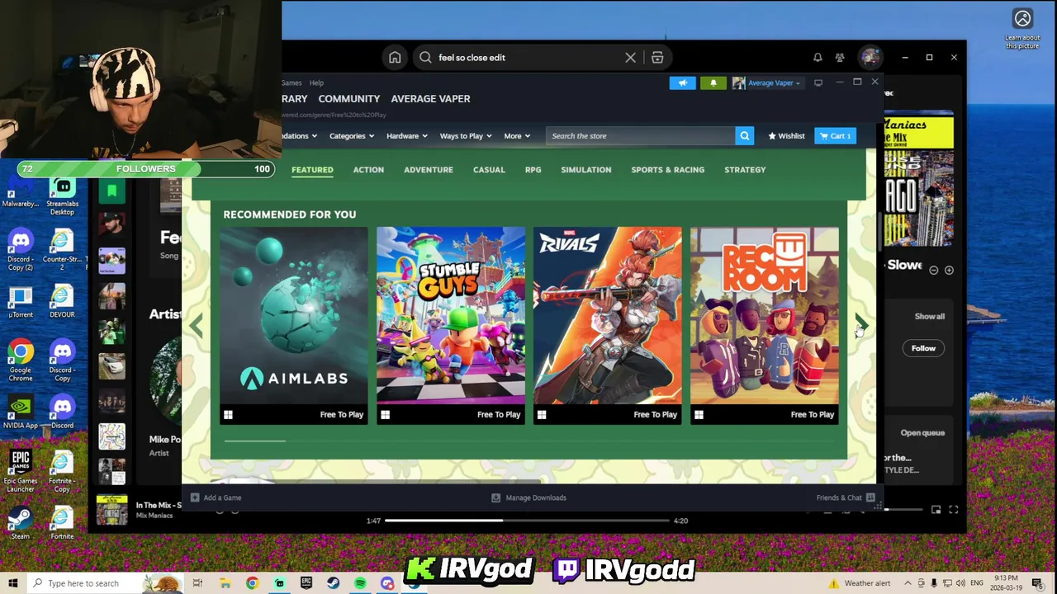Click Spotify's full screen icon
Image resolution: width=1057 pixels, height=594 pixels.
pyautogui.click(x=954, y=510)
